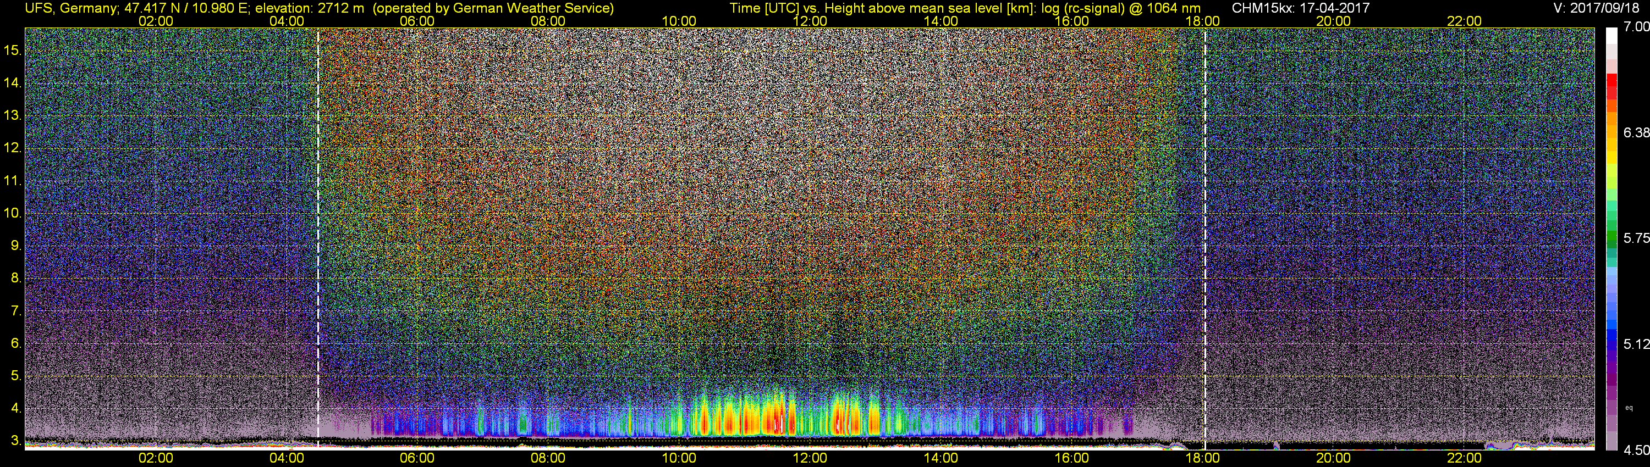
Task: Select the 10 km height axis label
Action: [x=13, y=213]
